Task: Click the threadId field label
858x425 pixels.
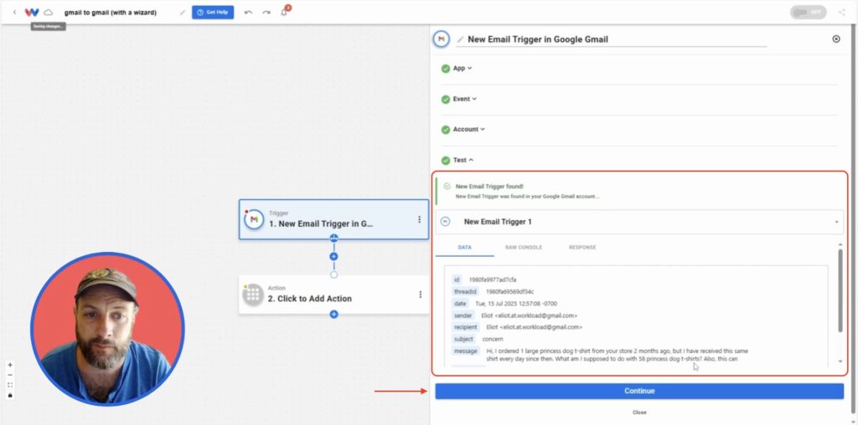Action: coord(466,292)
